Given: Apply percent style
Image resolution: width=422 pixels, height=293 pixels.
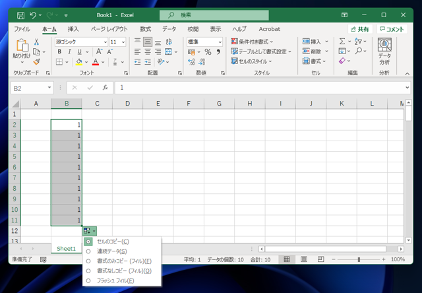Looking at the screenshot, I should tap(208, 51).
